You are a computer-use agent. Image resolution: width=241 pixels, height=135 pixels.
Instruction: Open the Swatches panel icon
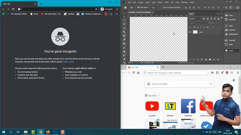[226, 19]
